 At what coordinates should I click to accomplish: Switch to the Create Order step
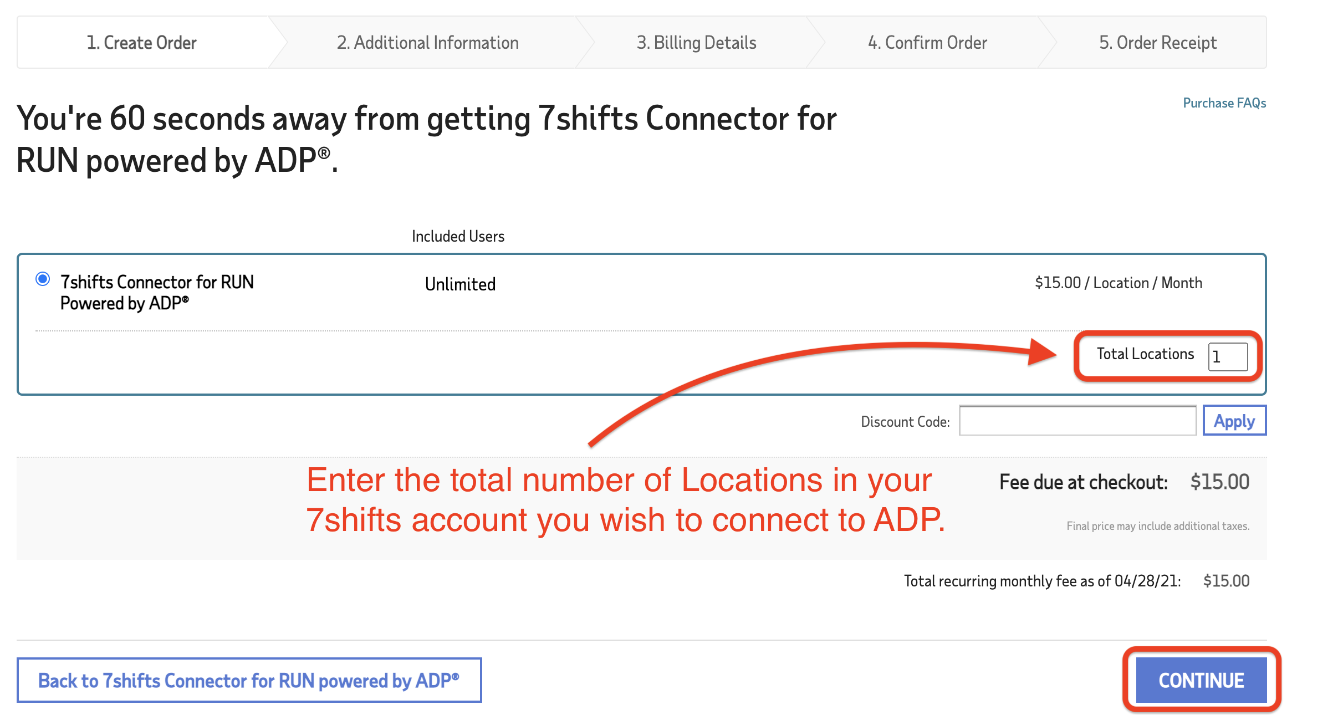point(142,42)
